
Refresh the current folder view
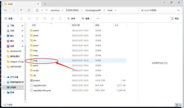[29, 10]
